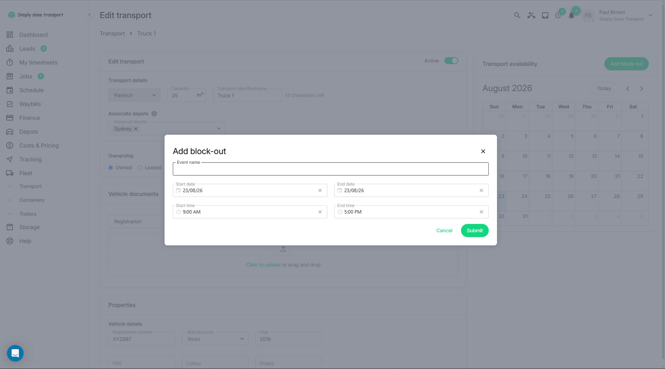The image size is (665, 369).
Task: Submit the block-out form
Action: [x=475, y=231]
